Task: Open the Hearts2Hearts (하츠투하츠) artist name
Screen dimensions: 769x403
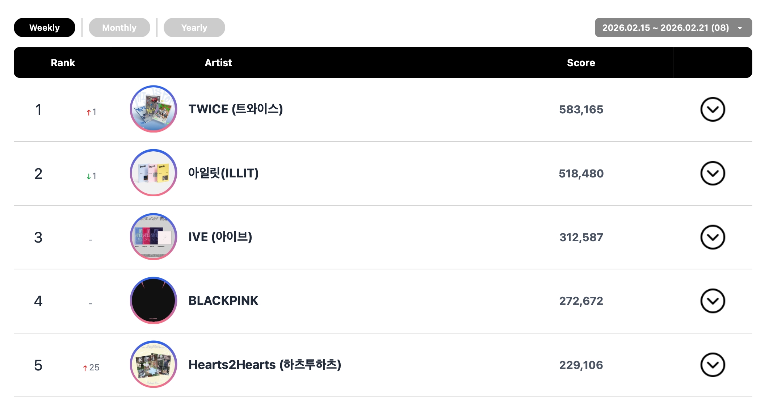Action: pos(265,365)
